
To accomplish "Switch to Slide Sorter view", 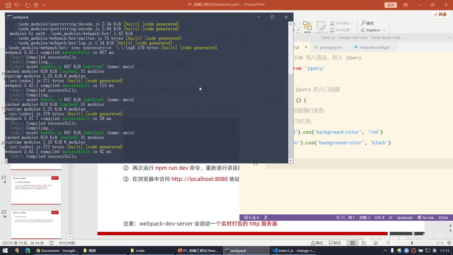I will 365,243.
